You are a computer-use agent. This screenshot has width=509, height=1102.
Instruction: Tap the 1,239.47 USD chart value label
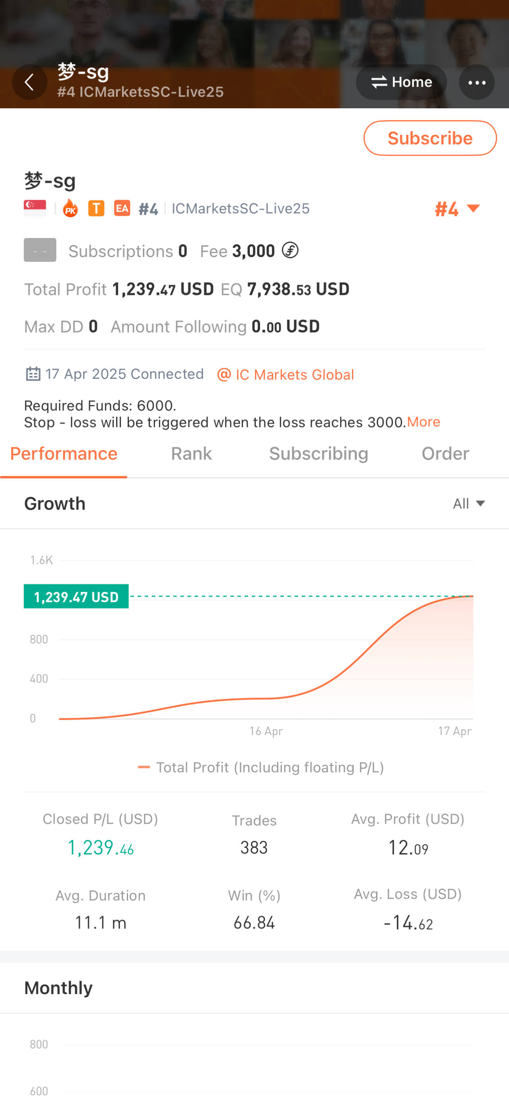click(76, 596)
